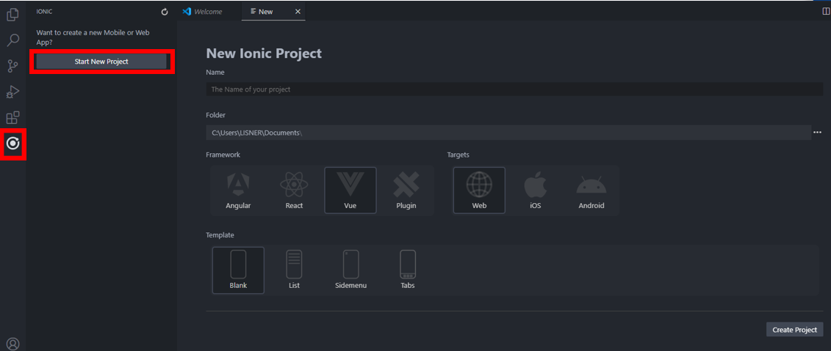Open Source Control view

click(x=12, y=66)
